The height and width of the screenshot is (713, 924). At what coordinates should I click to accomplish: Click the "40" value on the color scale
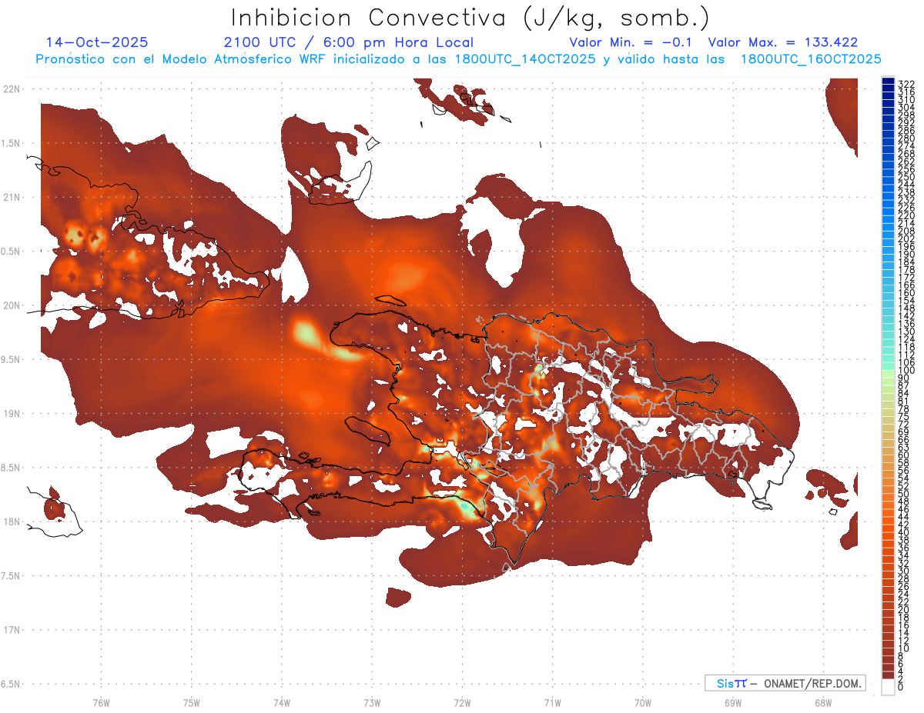904,532
